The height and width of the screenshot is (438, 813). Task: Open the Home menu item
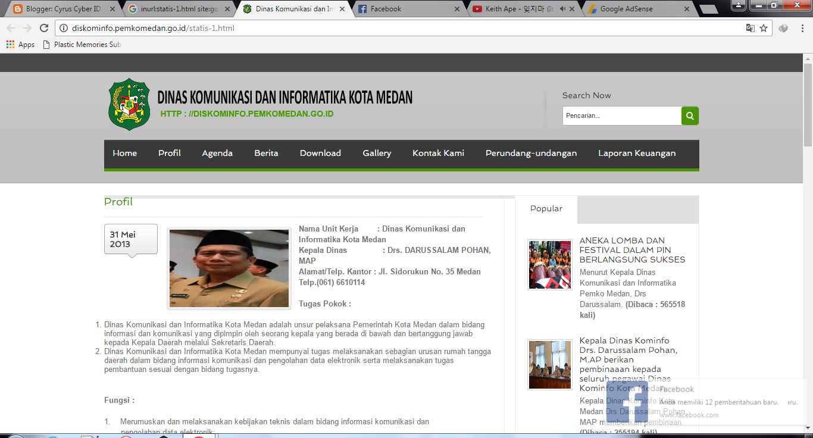[125, 154]
